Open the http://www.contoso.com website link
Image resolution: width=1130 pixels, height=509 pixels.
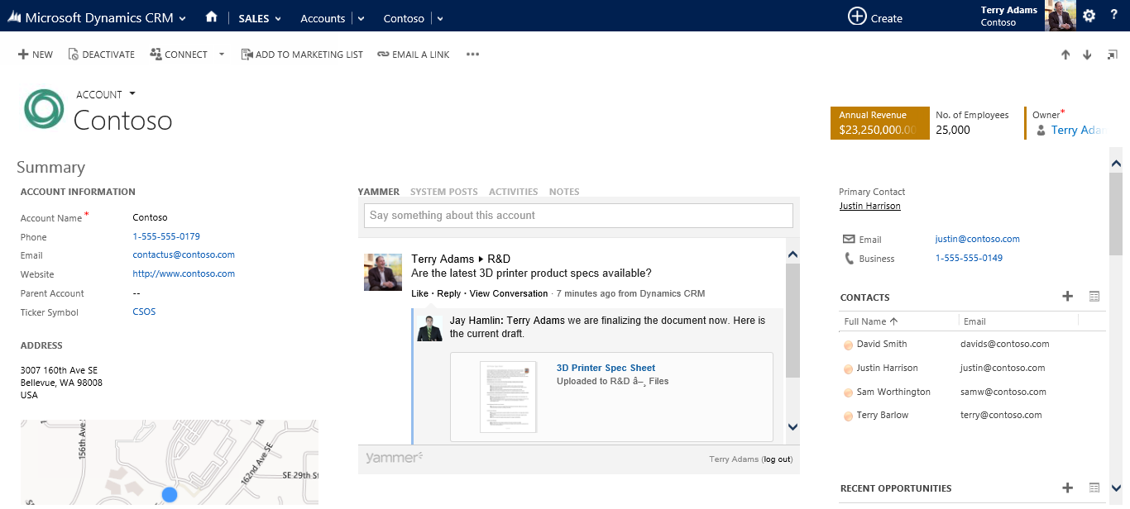pos(184,274)
